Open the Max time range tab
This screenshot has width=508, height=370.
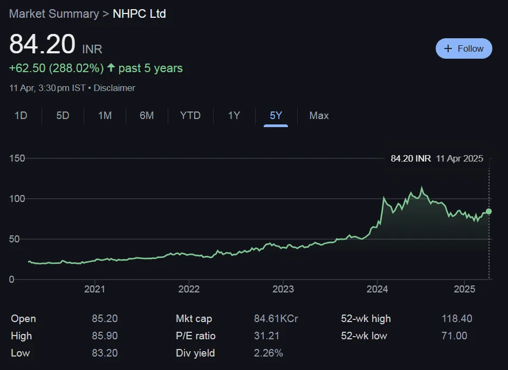coord(319,115)
